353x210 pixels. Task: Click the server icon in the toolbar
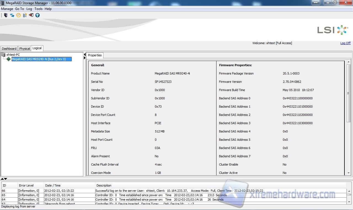6,15
